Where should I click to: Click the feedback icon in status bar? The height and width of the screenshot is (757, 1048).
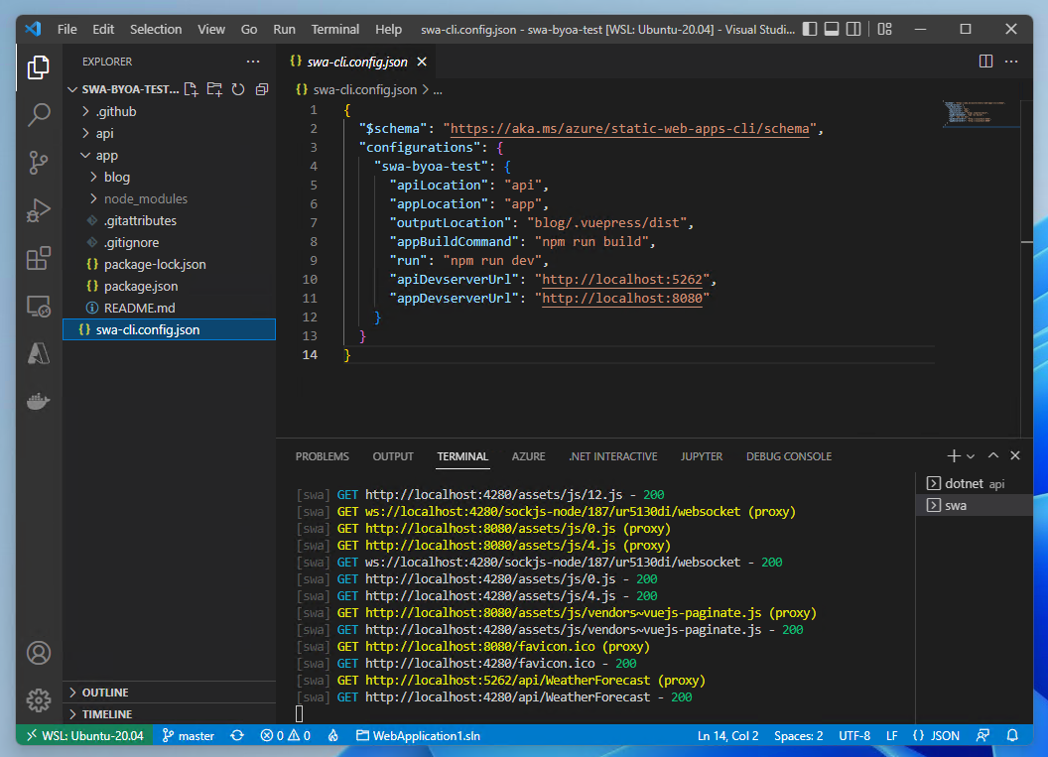pyautogui.click(x=982, y=735)
